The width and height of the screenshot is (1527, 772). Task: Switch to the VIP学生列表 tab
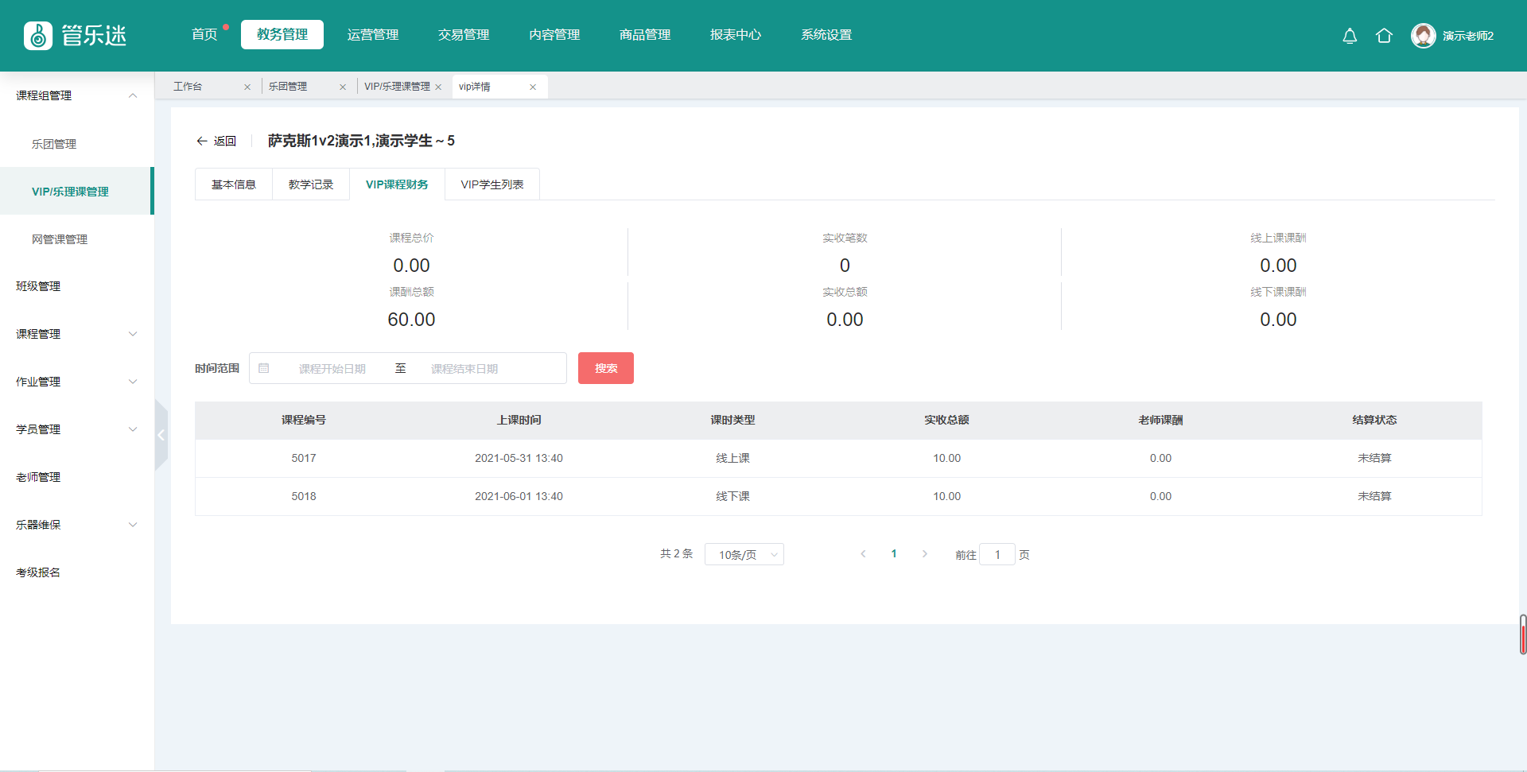tap(492, 184)
